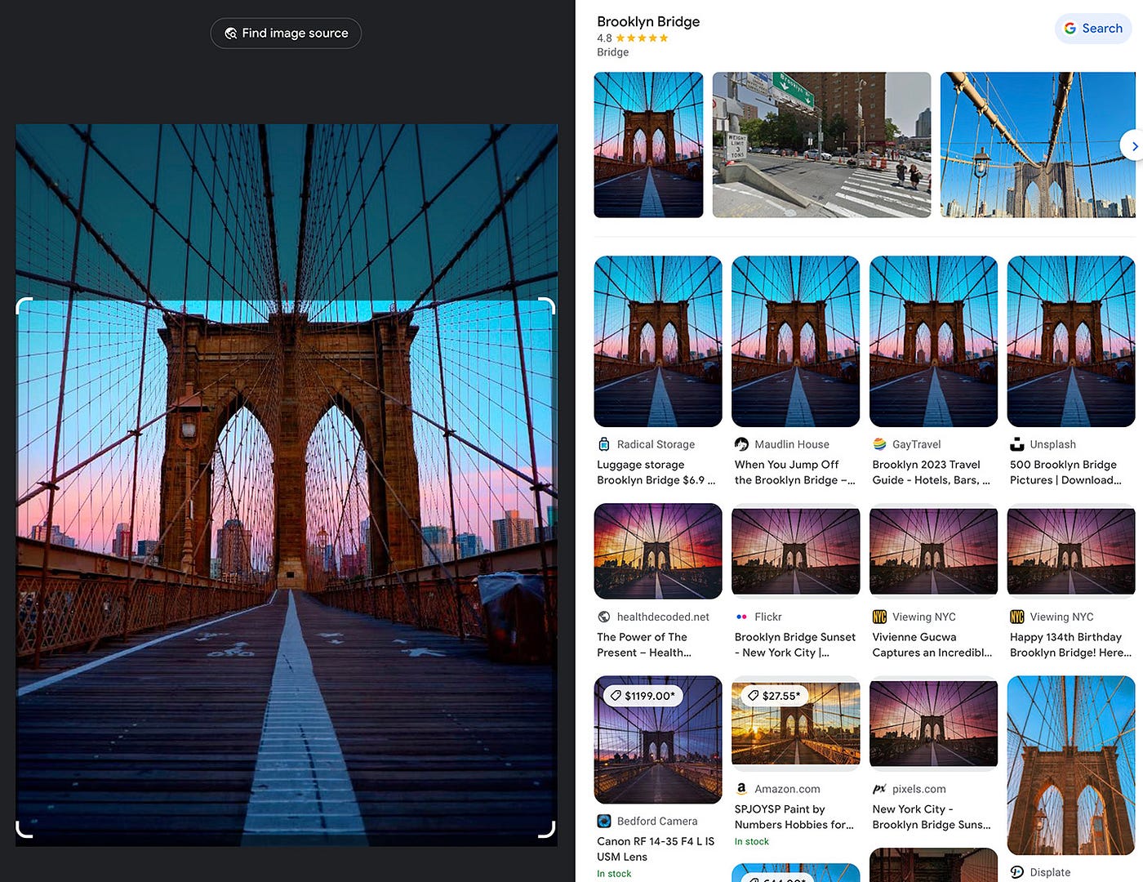The width and height of the screenshot is (1143, 882).
Task: Click the Flickr dots icon
Action: tap(741, 617)
